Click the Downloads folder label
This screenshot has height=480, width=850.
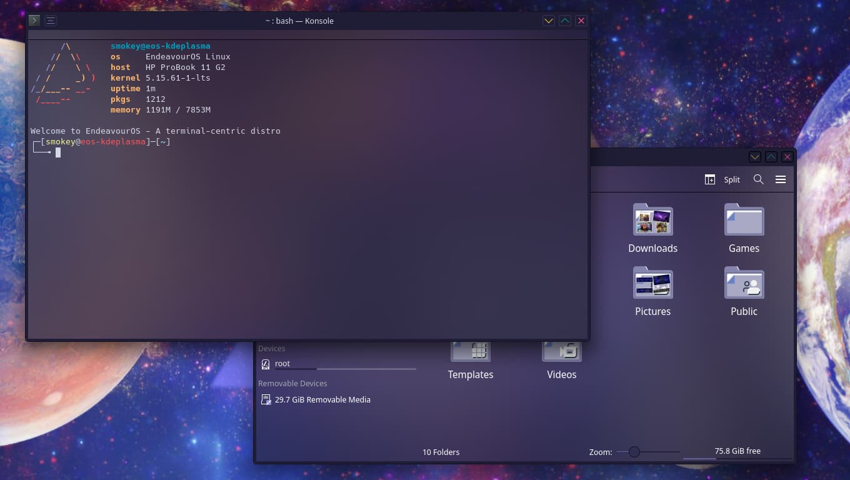(x=652, y=248)
